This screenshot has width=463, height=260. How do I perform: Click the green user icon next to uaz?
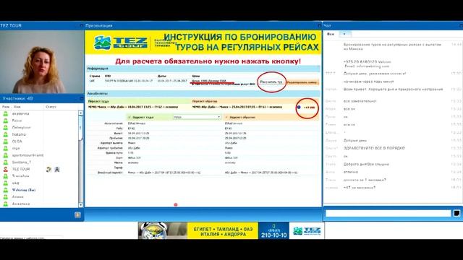(x=6, y=183)
